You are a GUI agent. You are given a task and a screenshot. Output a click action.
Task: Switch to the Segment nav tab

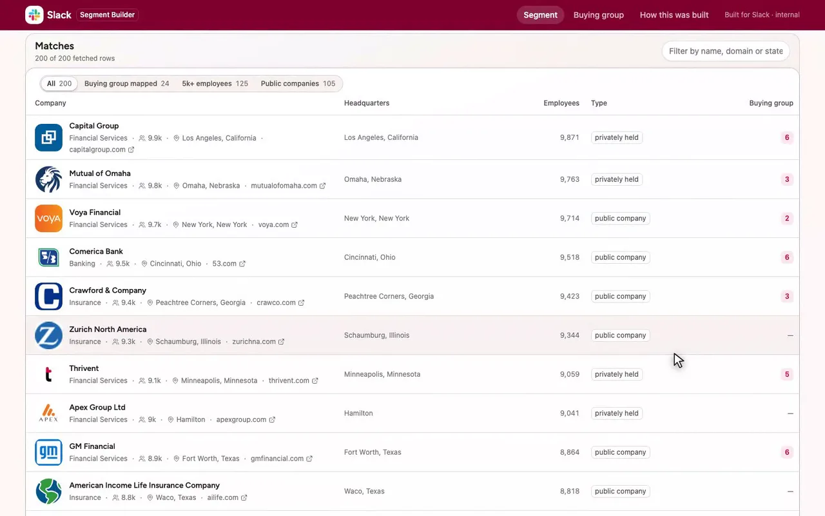coord(540,15)
